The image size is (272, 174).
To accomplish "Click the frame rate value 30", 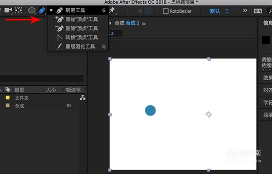I will pos(68,106).
